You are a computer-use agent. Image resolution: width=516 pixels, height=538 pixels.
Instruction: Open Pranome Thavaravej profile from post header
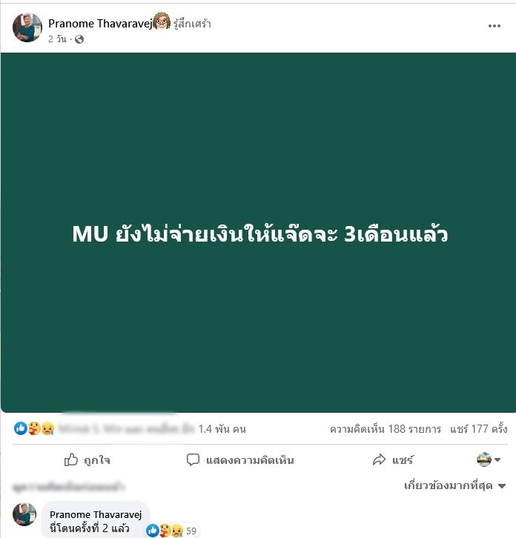pyautogui.click(x=100, y=23)
